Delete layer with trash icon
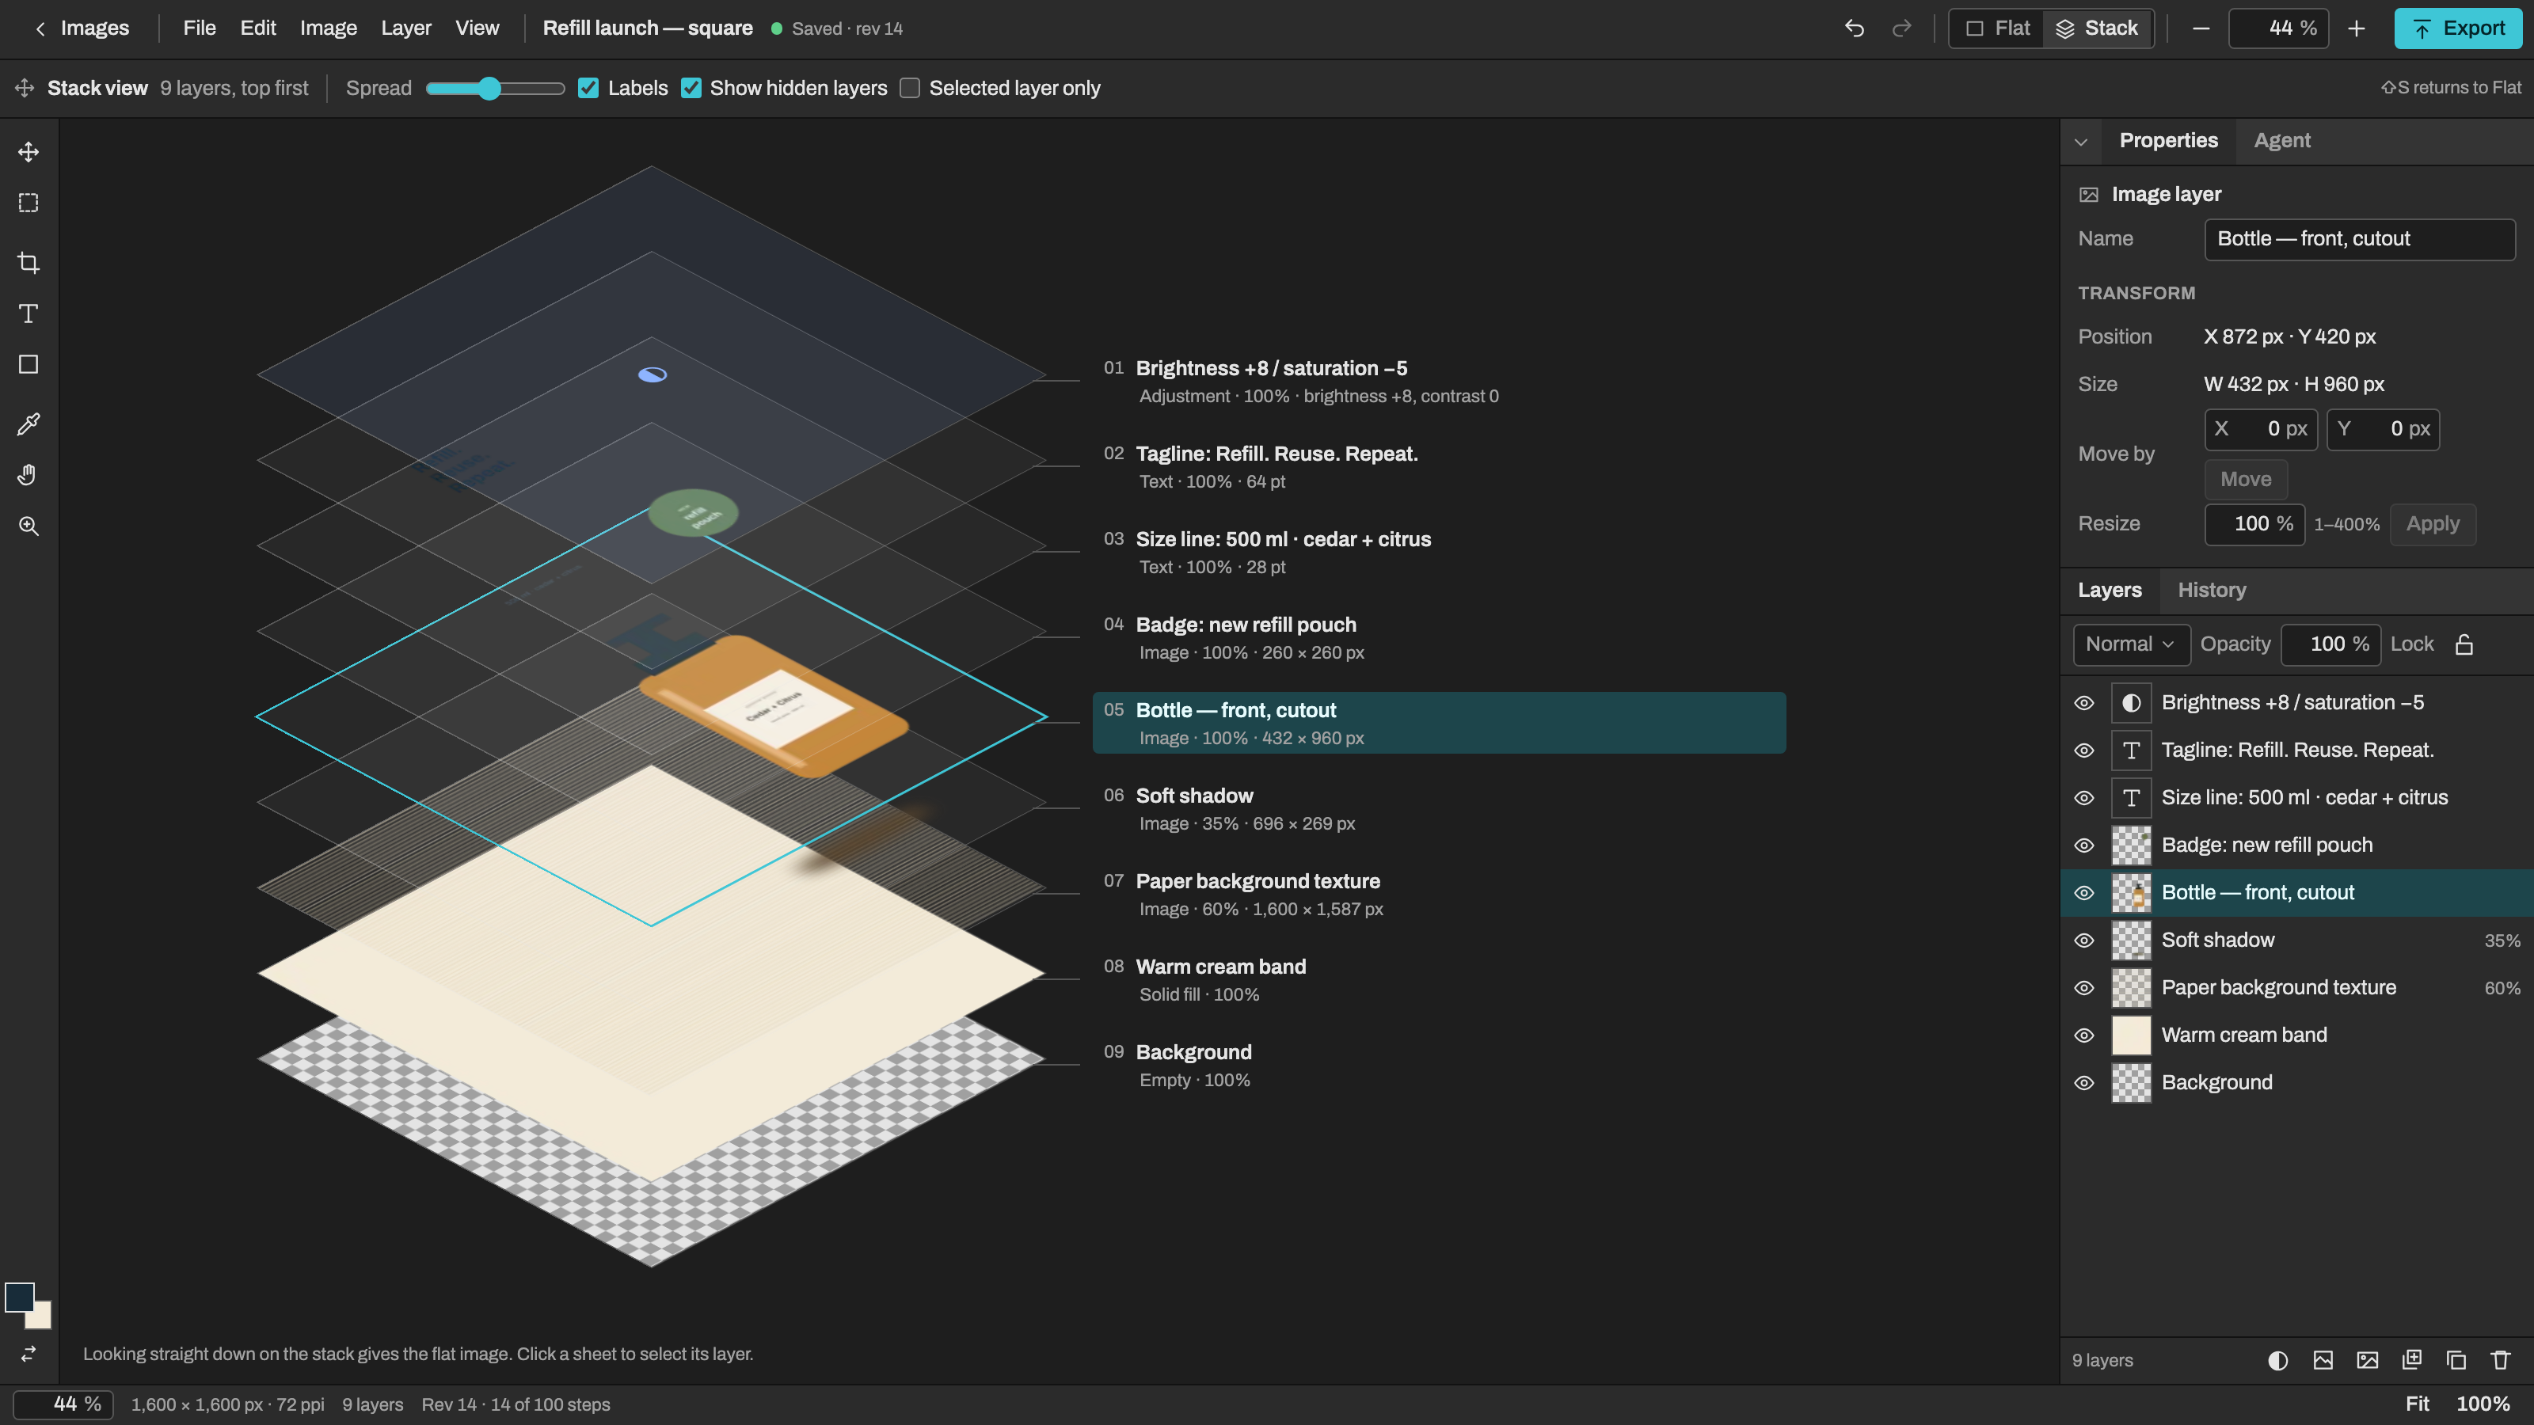This screenshot has width=2534, height=1425. coord(2501,1360)
